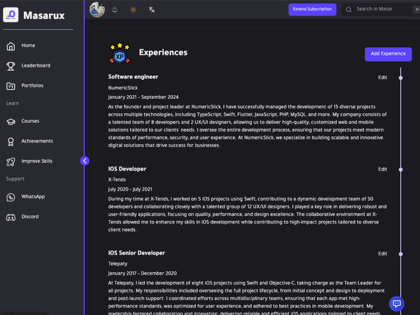Click the Software engineer timeline dot
This screenshot has width=420, height=315.
(x=400, y=78)
